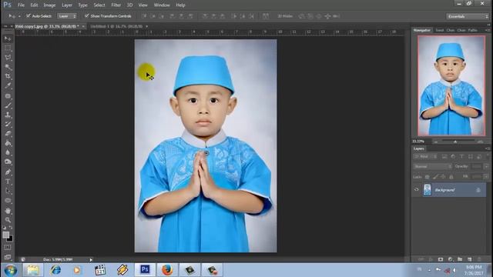Select the Shape tool
Screen dimensions: 493x277
(x=8, y=200)
